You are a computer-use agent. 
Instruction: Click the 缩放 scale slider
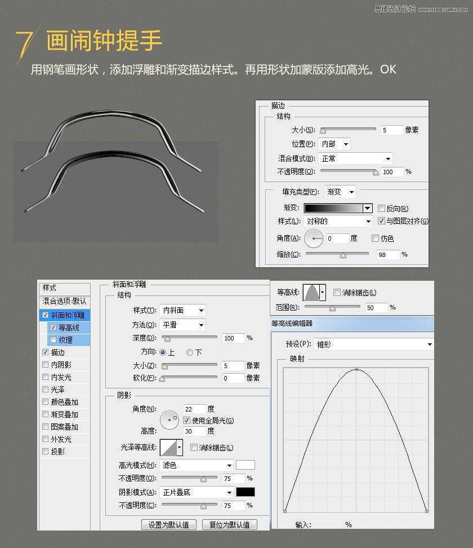point(337,254)
